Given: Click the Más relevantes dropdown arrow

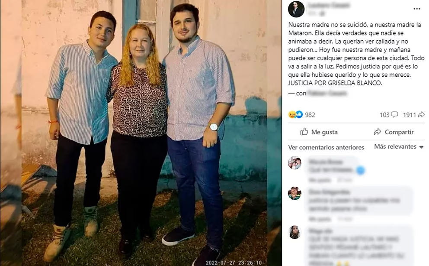Looking at the screenshot, I should pos(421,147).
